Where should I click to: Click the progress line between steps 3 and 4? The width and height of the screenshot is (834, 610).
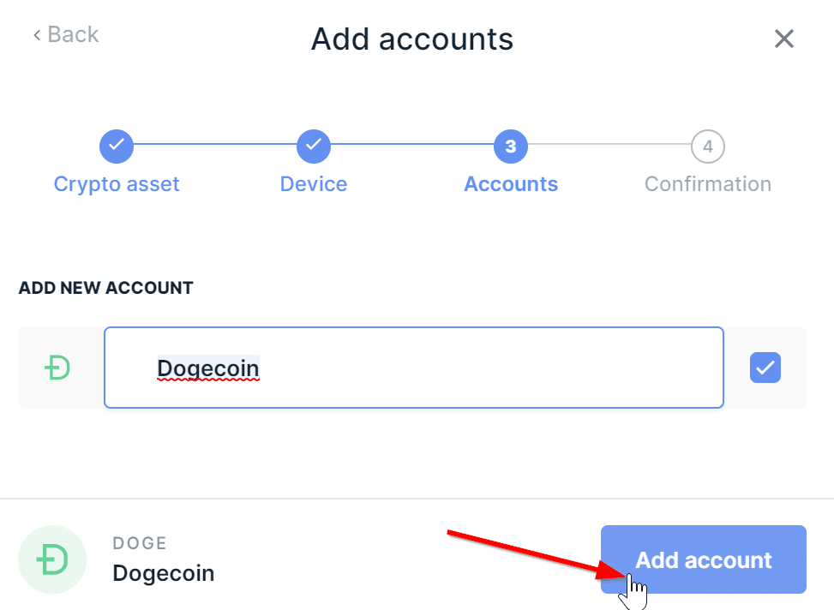(609, 144)
